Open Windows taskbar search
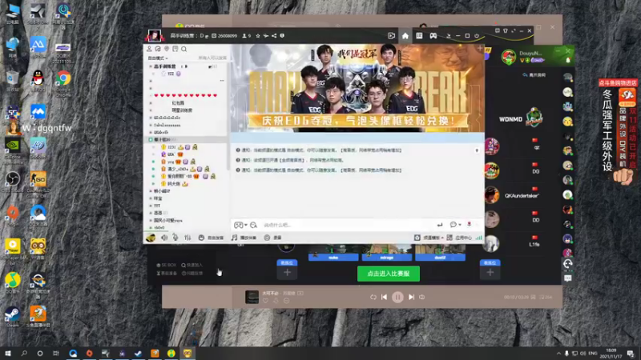 [24, 353]
